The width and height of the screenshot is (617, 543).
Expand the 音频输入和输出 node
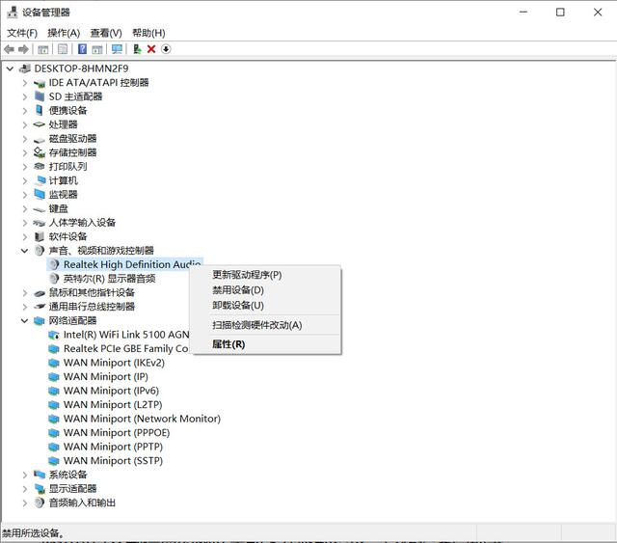[25, 502]
